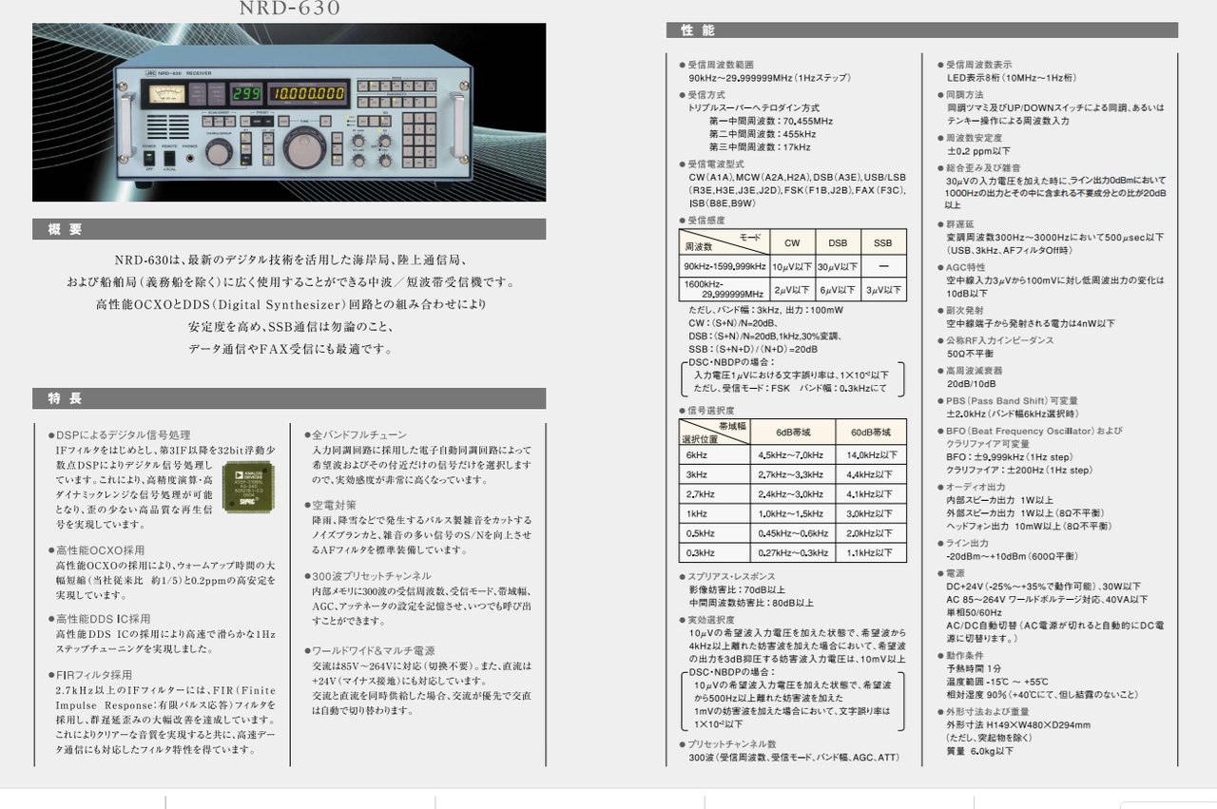1217x809 pixels.
Task: Click the "6μV以下" sensitivity cell
Action: [x=837, y=290]
